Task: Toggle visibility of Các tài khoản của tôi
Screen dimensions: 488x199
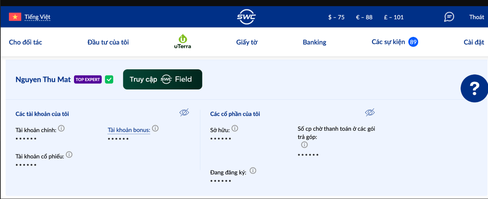Action: (x=184, y=113)
